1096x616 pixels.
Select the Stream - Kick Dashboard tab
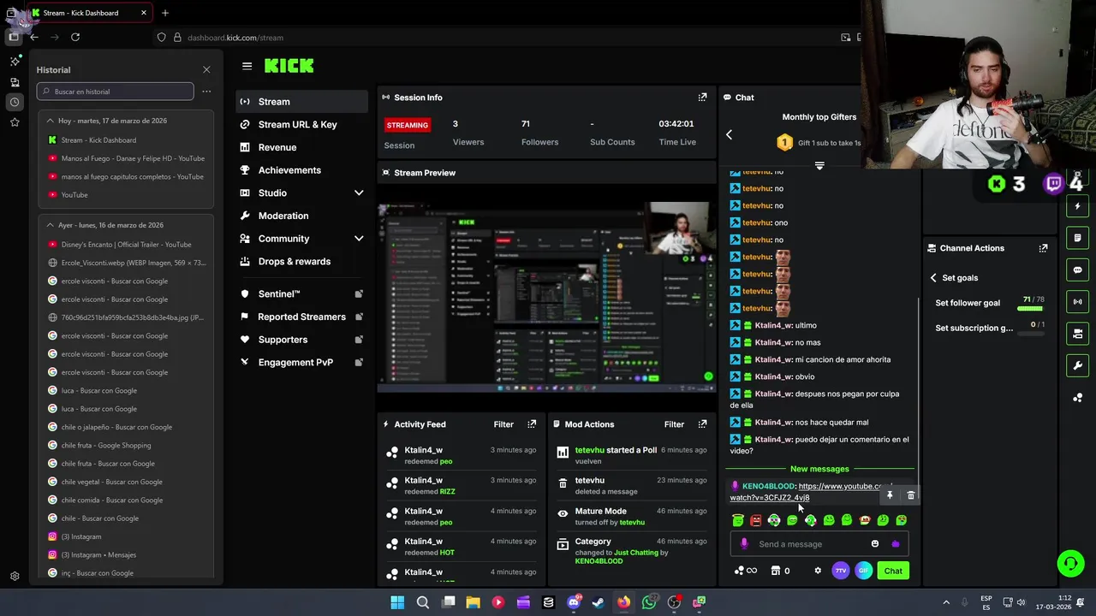click(89, 13)
